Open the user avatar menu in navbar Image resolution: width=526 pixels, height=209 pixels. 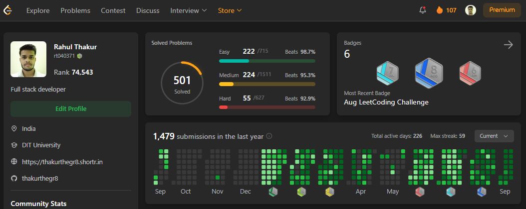coord(470,10)
